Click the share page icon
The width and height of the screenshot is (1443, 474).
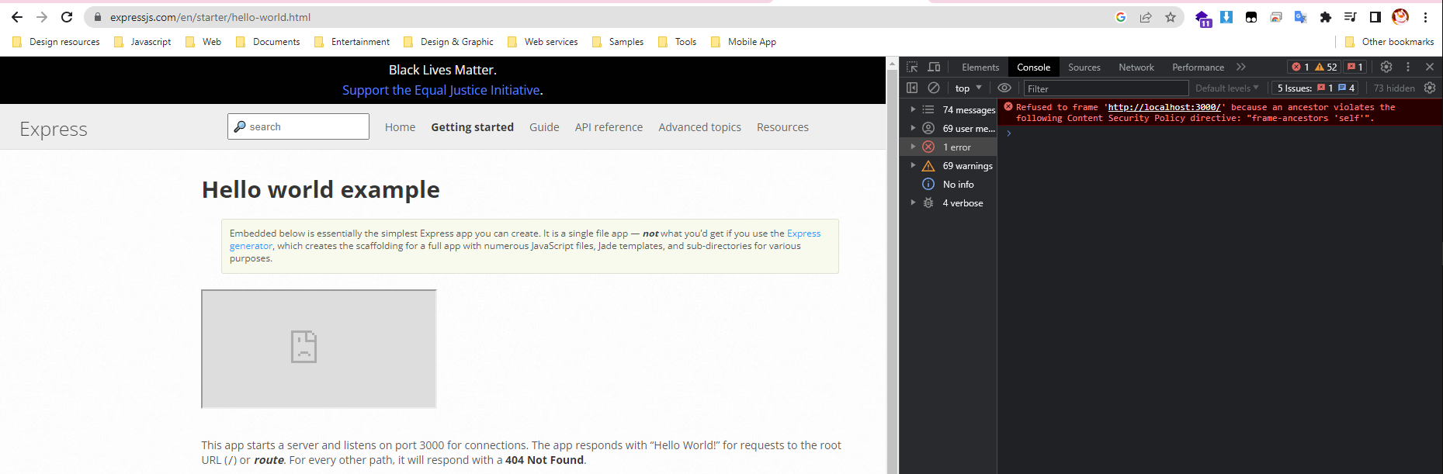point(1146,17)
